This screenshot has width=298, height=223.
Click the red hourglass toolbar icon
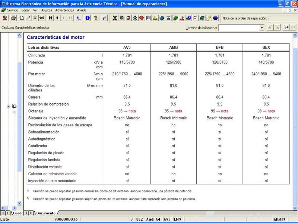pos(5,18)
